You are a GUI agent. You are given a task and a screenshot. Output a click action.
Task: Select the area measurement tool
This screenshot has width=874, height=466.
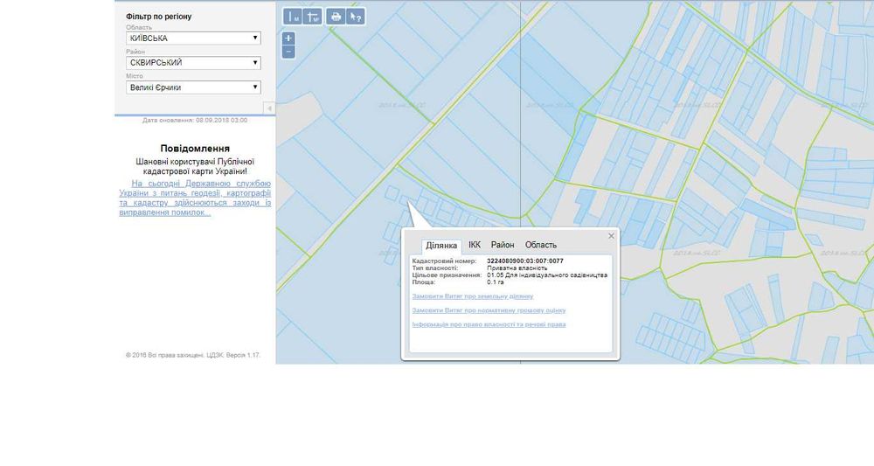tap(312, 16)
